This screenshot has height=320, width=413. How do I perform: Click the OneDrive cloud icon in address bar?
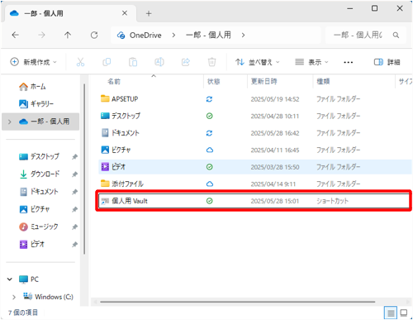[x=121, y=36]
